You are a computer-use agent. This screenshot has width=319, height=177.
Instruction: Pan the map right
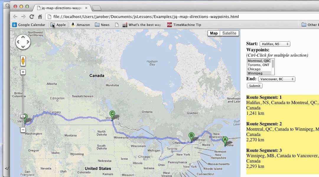pyautogui.click(x=28, y=42)
